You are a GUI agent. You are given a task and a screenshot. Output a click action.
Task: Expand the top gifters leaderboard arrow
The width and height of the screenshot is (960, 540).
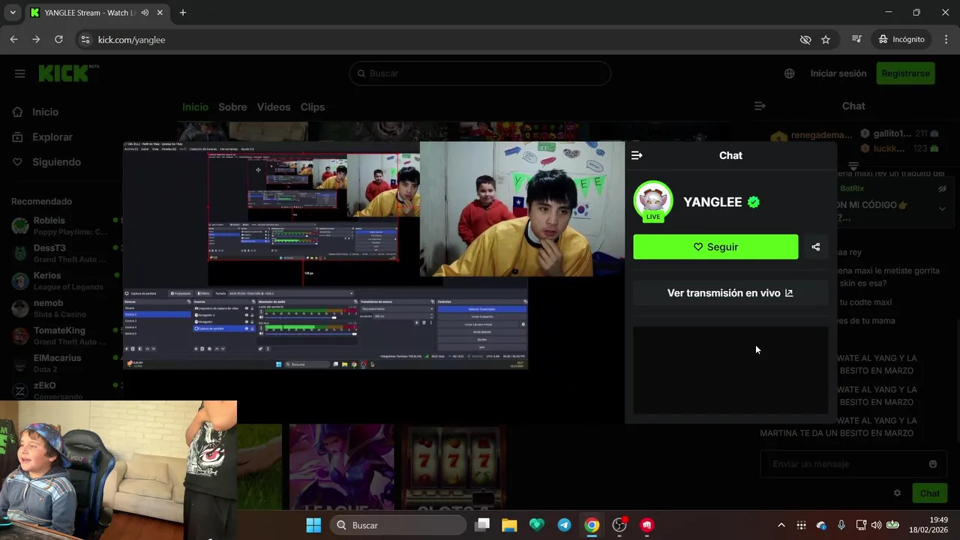click(853, 166)
